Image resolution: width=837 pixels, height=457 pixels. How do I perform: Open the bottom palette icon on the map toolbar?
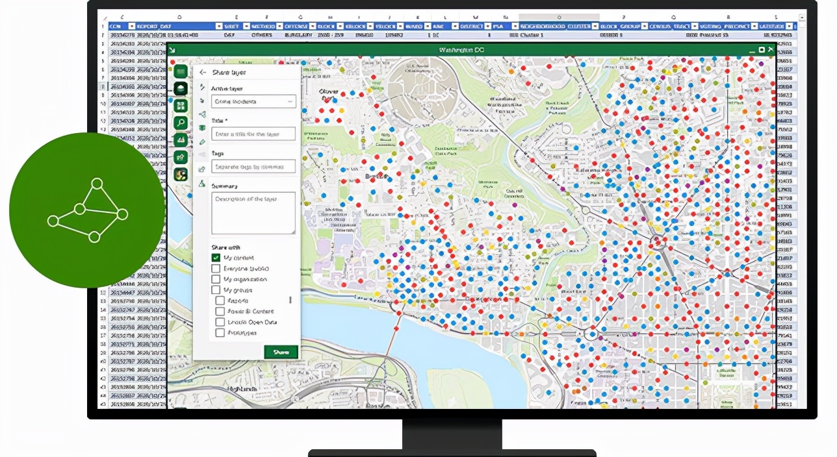(x=181, y=174)
